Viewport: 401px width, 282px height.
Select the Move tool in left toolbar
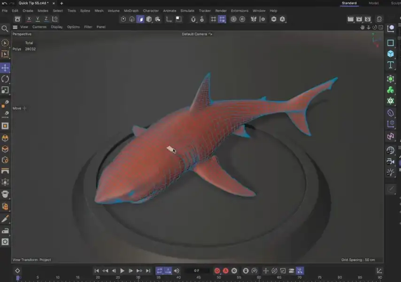[5, 68]
